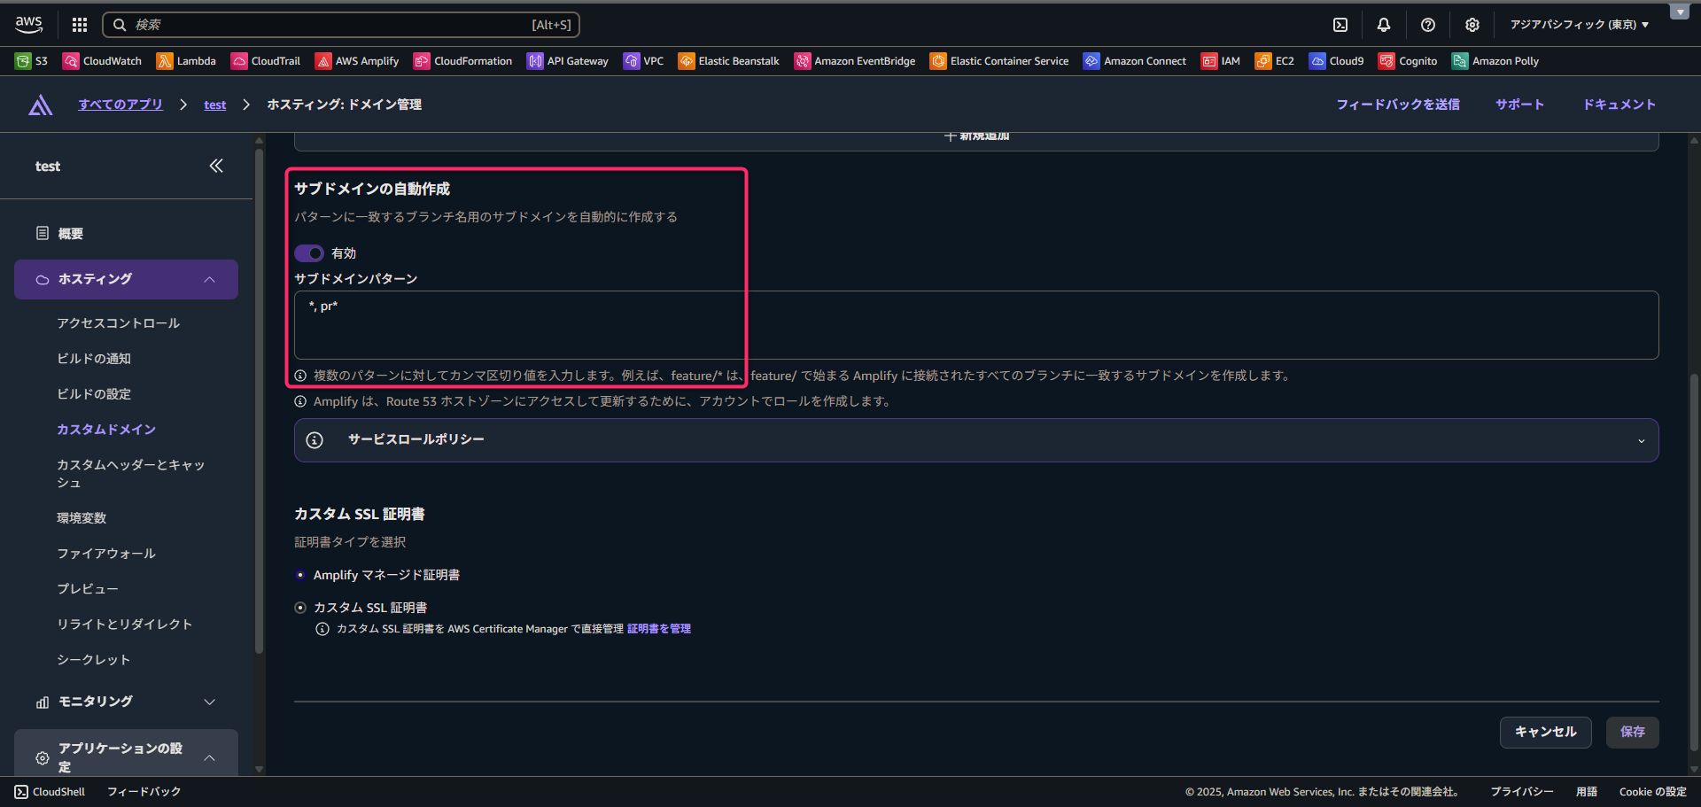Go to 環境変数 in sidebar
This screenshot has width=1701, height=807.
pyautogui.click(x=82, y=518)
